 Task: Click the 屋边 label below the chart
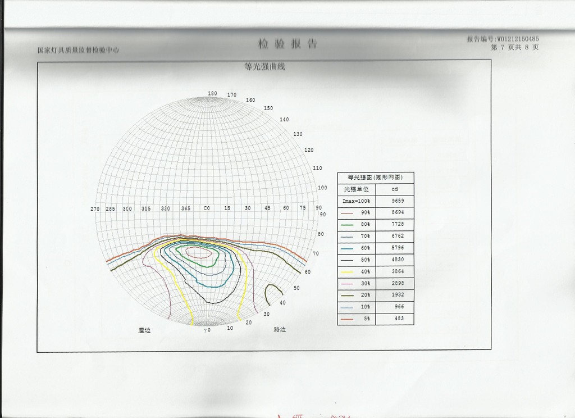(144, 330)
